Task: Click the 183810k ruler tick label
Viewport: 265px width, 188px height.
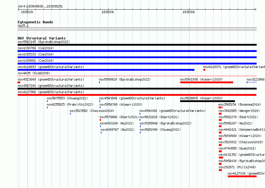Action: (27, 12)
